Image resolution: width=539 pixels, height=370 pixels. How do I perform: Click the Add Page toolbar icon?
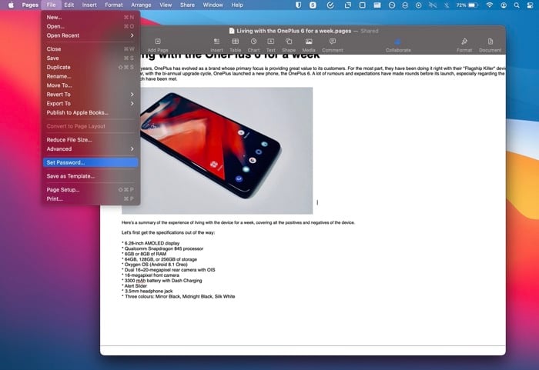coord(158,42)
